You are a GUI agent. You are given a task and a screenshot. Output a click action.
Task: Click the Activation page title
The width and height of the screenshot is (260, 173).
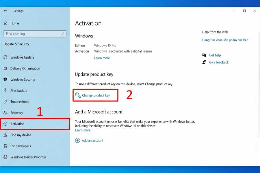click(88, 23)
